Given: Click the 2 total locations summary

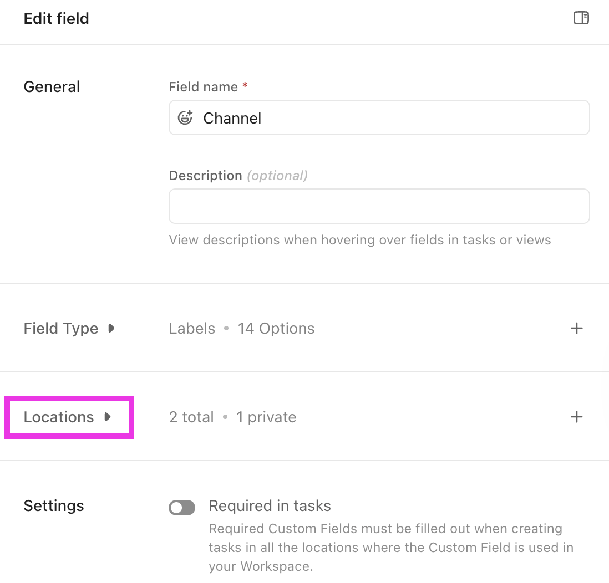Looking at the screenshot, I should click(x=191, y=417).
